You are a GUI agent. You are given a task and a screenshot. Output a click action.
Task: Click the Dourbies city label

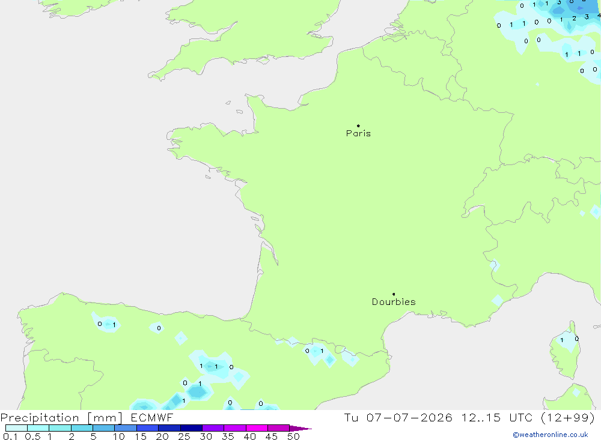pyautogui.click(x=394, y=302)
